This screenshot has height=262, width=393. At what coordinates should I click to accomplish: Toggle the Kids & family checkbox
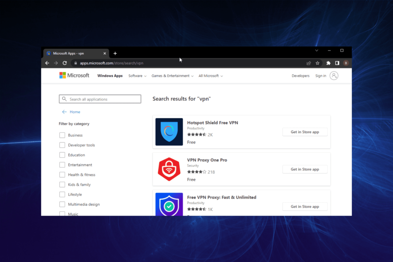pos(62,184)
